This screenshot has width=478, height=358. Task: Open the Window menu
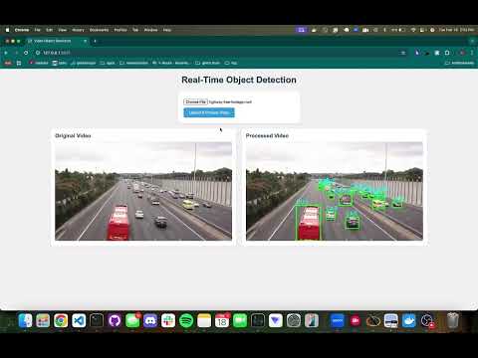click(150, 30)
